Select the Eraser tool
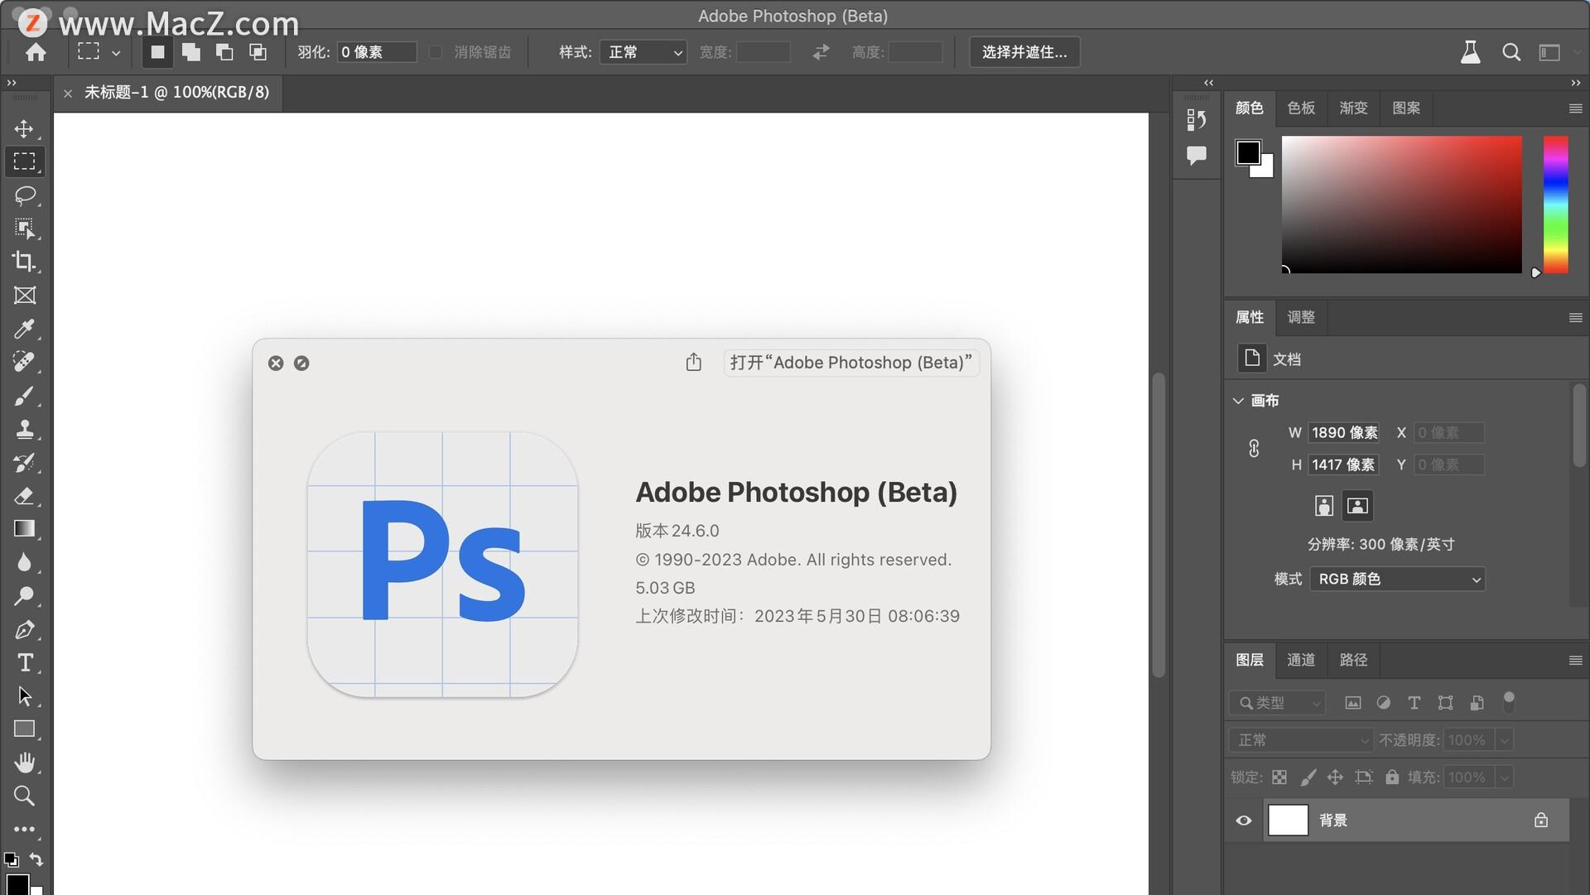Screen dimensions: 1590x895 pos(24,496)
